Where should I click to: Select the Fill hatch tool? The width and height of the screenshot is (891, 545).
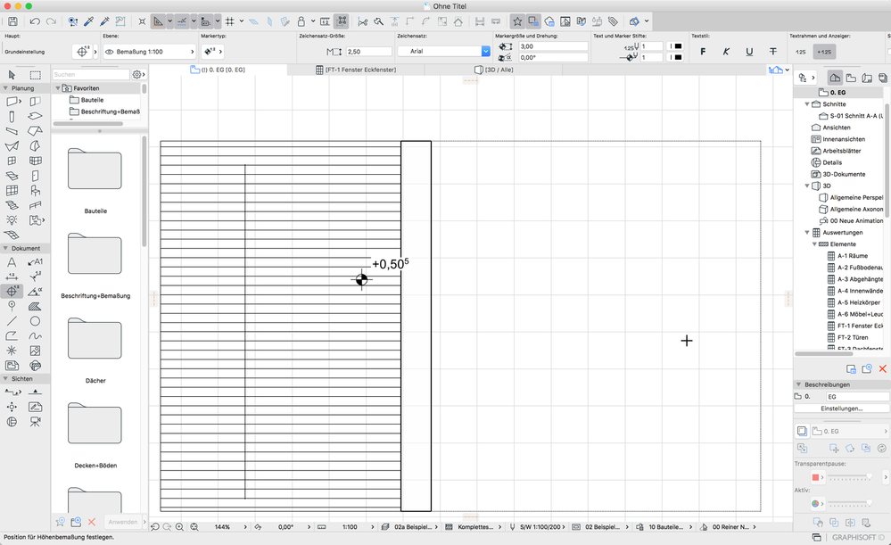point(36,306)
